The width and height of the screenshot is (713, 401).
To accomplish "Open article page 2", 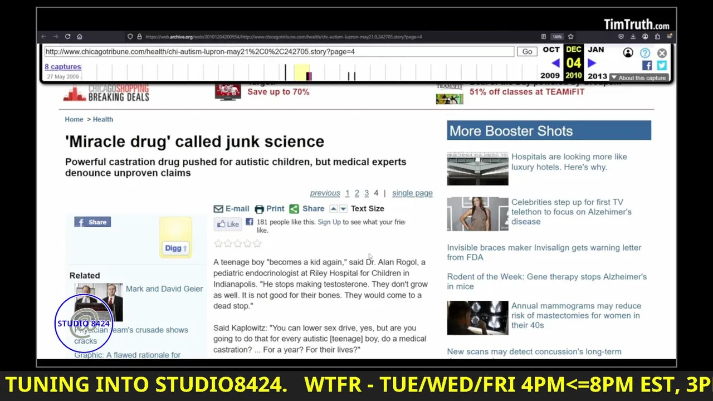I will (x=356, y=193).
